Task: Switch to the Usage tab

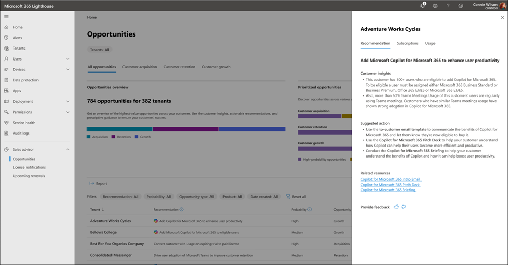Action: tap(430, 43)
